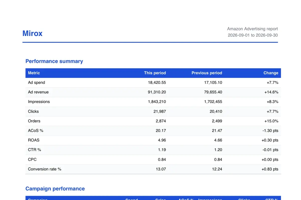Viewport: 301px width, 200px height.
Task: Click the Impressions change +8.3%
Action: [272, 102]
